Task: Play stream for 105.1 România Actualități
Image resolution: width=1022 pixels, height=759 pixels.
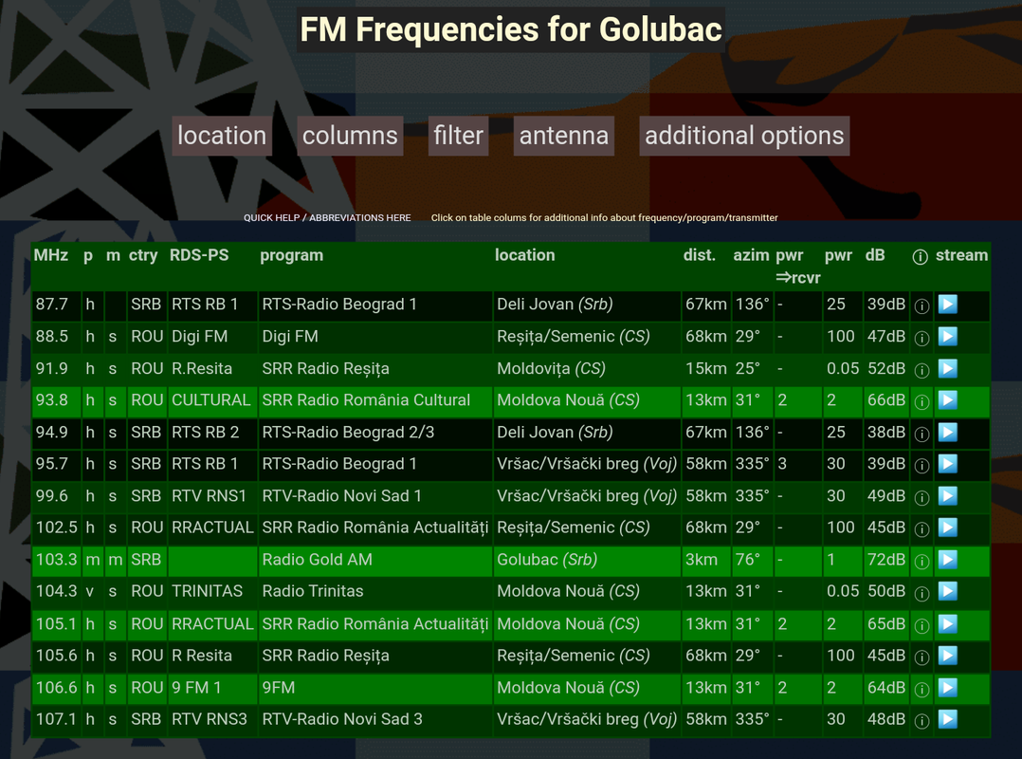Action: click(947, 624)
